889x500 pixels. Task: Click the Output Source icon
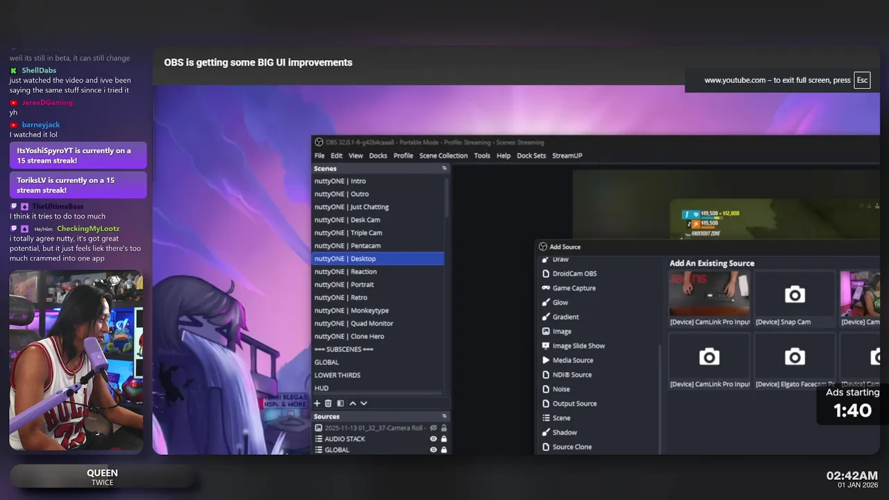pyautogui.click(x=546, y=403)
